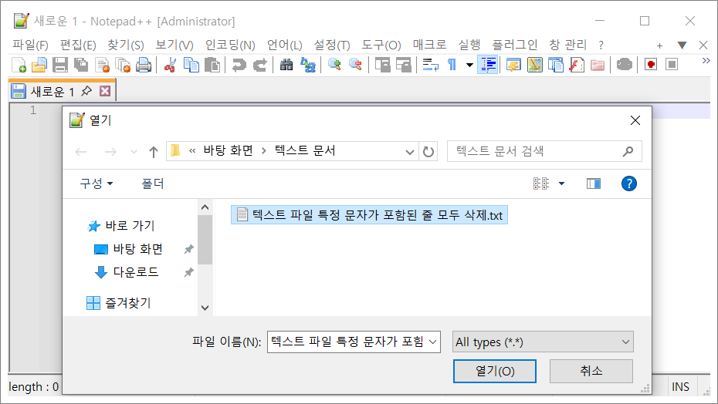Click the Replace toolbar icon
Screen dimensions: 718x404
(x=308, y=65)
